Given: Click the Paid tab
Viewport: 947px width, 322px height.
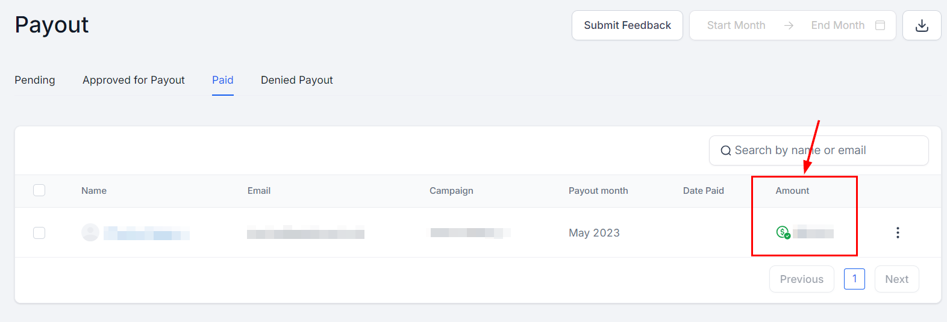Looking at the screenshot, I should coord(223,80).
